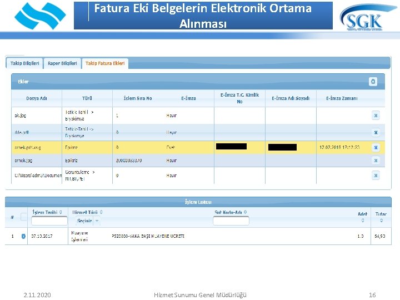Sort by Sut Kodu-Adı column
Viewport: 400px width, 300px height.
click(245, 212)
